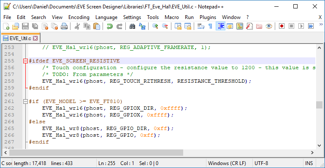Open the File menu
Image resolution: width=325 pixels, height=168 pixels.
7,17
